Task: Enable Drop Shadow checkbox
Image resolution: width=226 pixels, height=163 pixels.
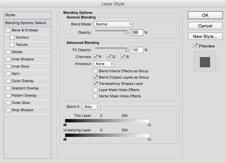Action: point(8,110)
